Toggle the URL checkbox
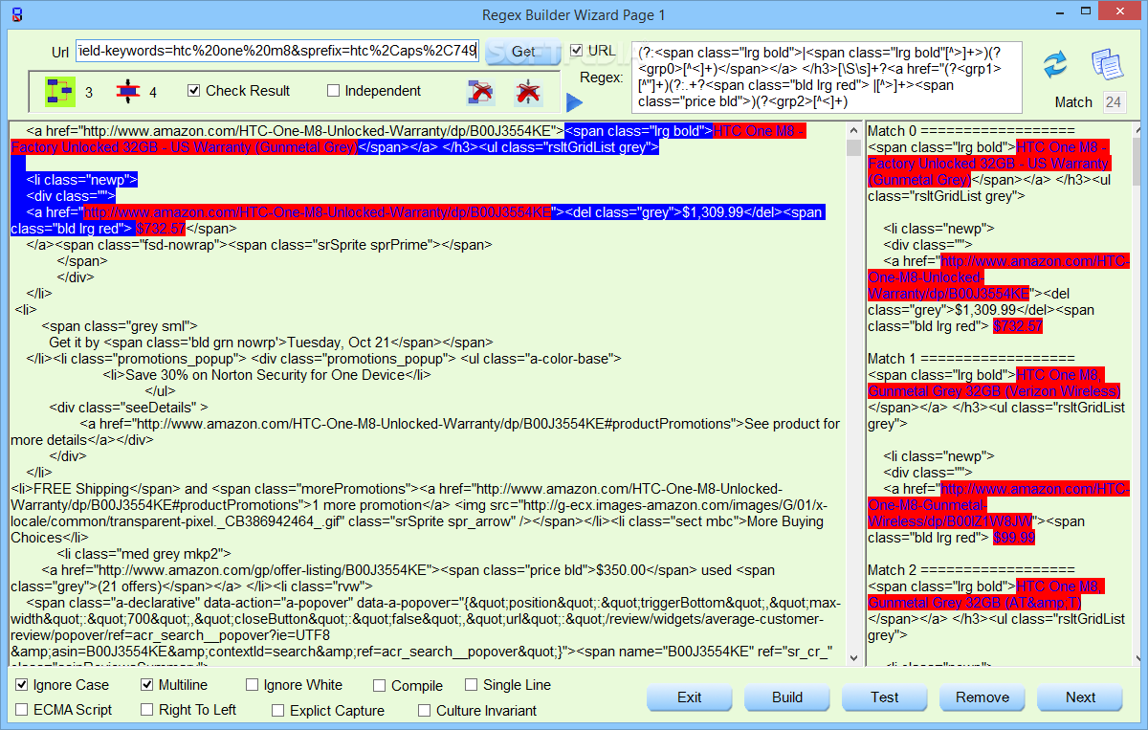 pos(577,50)
